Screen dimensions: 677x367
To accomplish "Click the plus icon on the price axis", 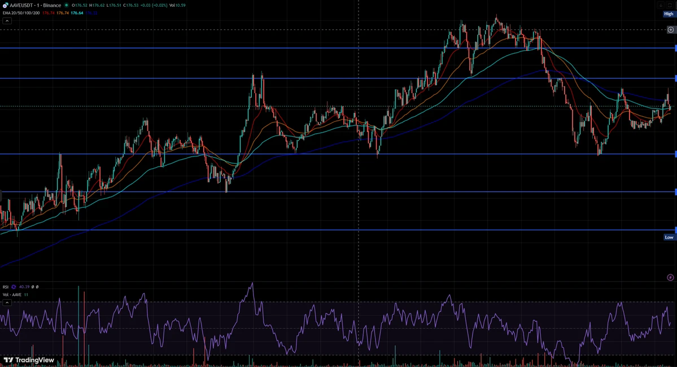I will point(671,30).
